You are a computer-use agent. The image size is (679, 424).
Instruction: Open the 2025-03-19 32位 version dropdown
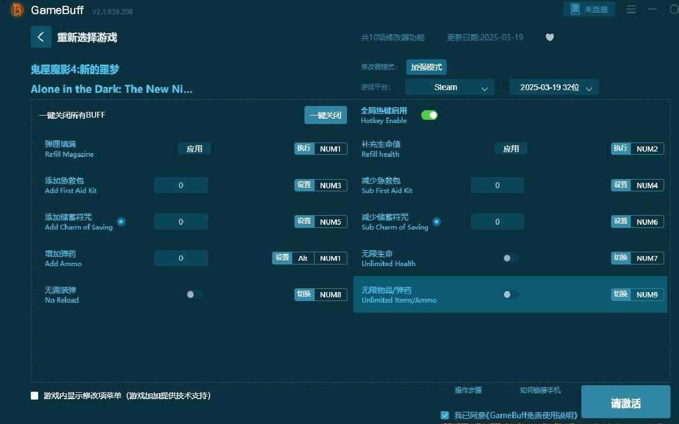554,87
